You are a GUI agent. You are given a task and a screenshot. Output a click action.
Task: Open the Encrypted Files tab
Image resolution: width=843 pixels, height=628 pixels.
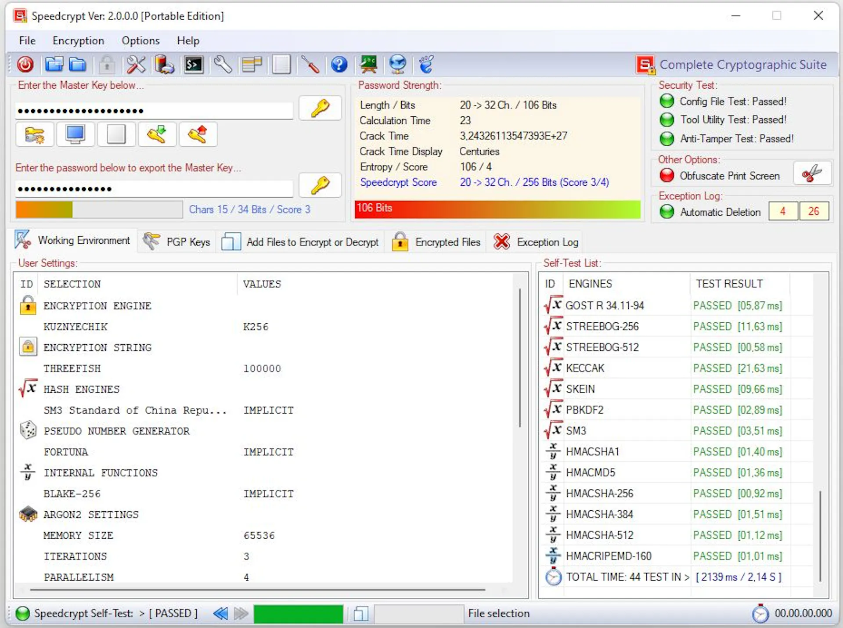(436, 242)
